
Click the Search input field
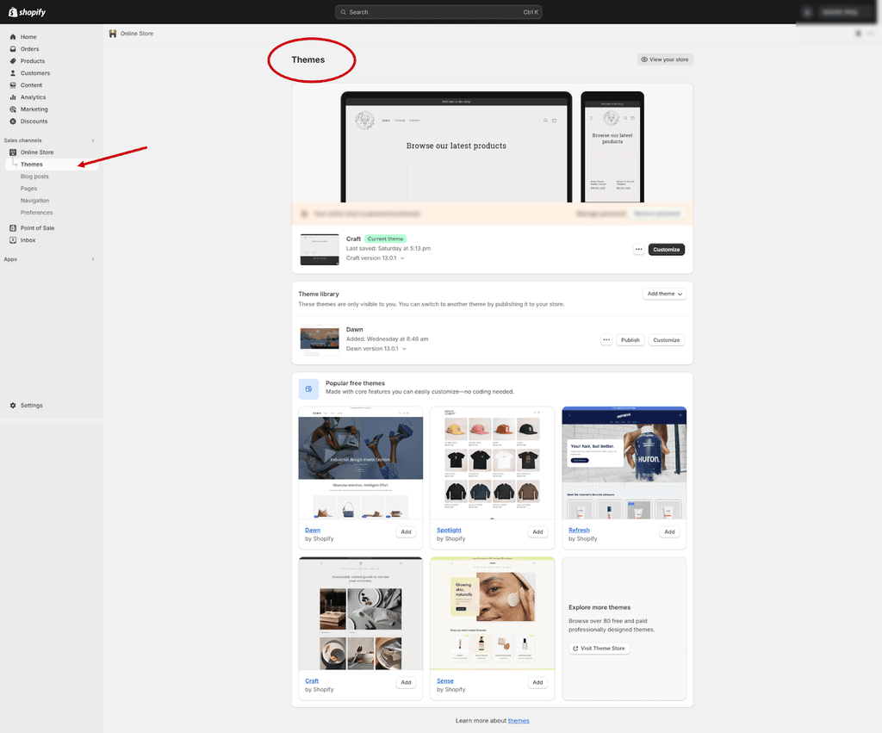tap(438, 12)
